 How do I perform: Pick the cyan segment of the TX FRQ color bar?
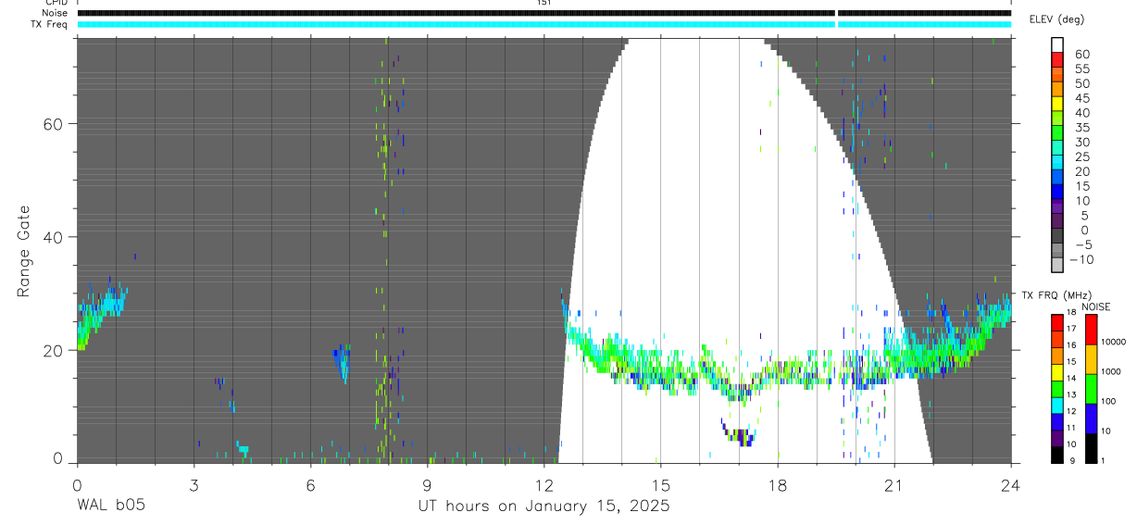(1057, 405)
